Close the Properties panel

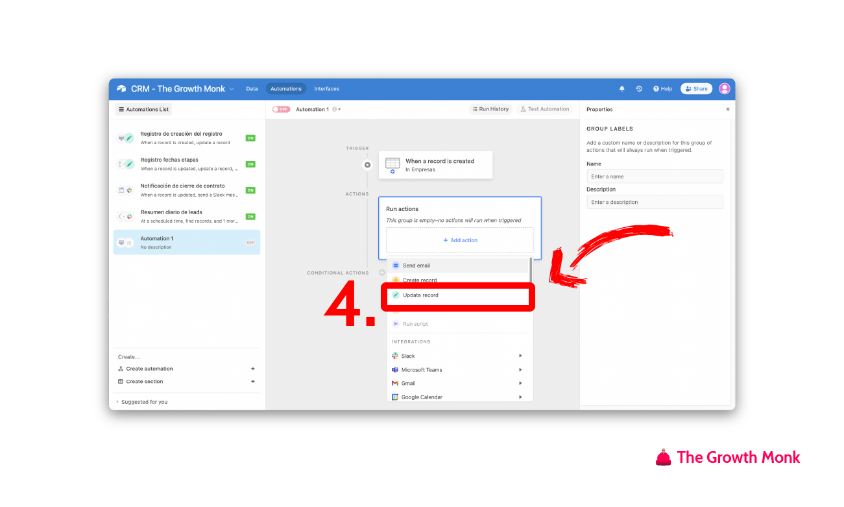[728, 109]
